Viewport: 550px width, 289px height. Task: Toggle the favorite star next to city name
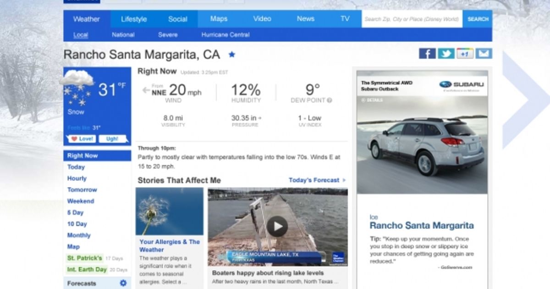[x=232, y=54]
